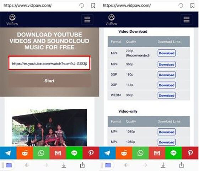
Task: Click the Video-only section heading
Action: 128,111
